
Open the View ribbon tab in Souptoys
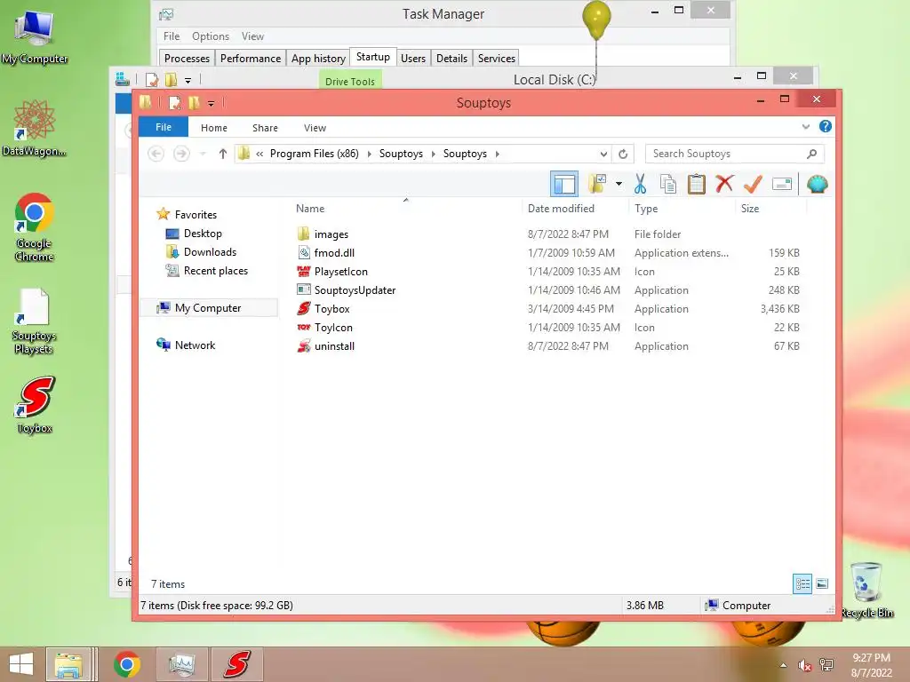point(315,128)
